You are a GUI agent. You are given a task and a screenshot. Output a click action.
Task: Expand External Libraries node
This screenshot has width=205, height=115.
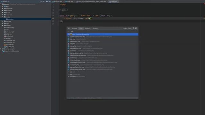[x=1, y=49]
